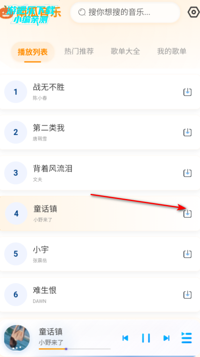Switch to the 热门推荐 tab
The width and height of the screenshot is (200, 357).
click(79, 51)
